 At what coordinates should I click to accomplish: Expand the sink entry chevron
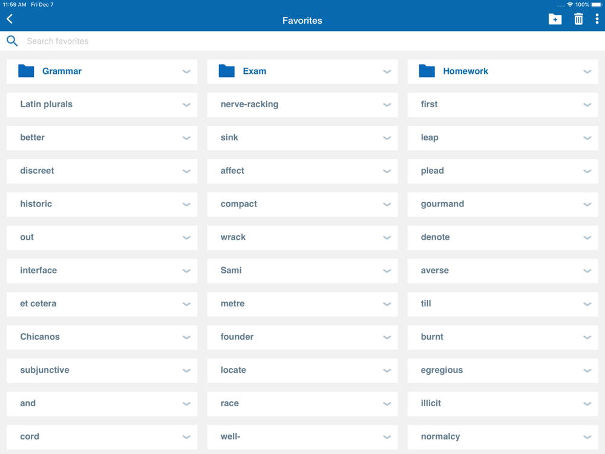coord(387,138)
